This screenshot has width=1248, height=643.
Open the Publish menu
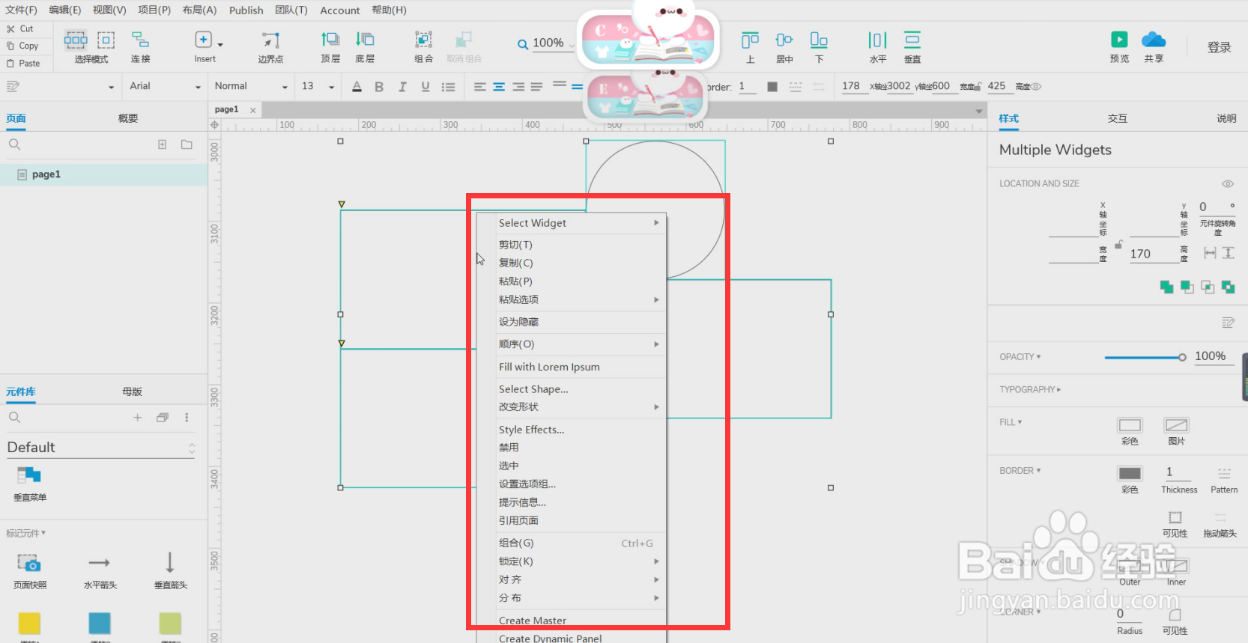click(x=246, y=10)
